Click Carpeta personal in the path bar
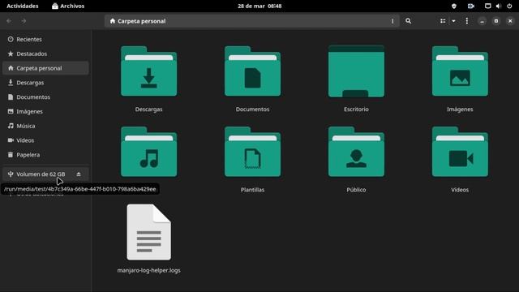This screenshot has width=519, height=292. [138, 21]
